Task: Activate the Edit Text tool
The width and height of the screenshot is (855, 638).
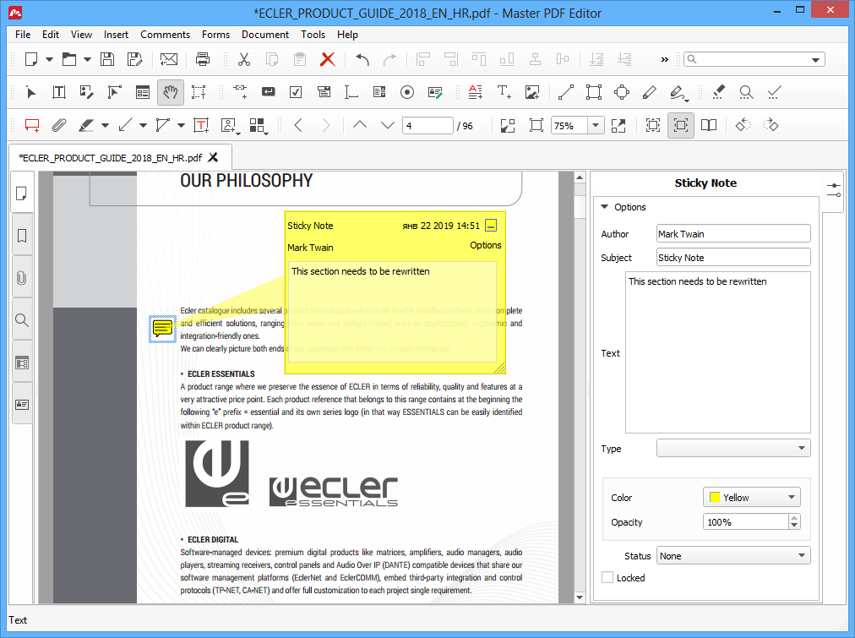Action: click(x=59, y=92)
